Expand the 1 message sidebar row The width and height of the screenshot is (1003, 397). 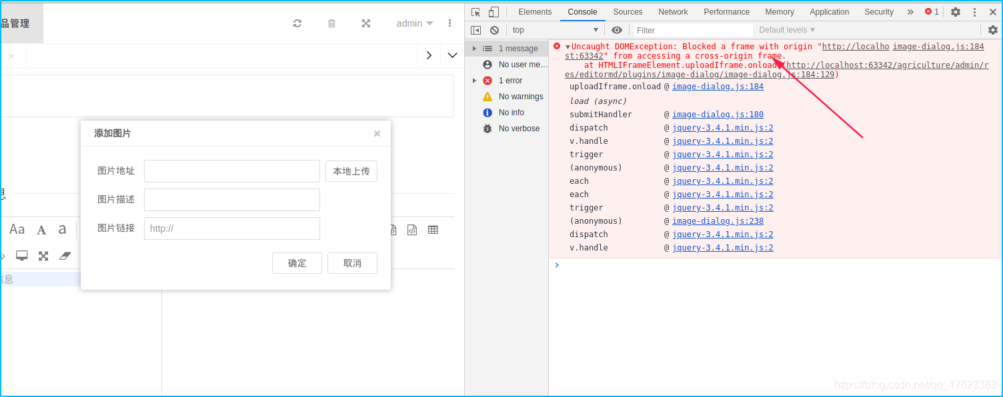click(x=475, y=49)
